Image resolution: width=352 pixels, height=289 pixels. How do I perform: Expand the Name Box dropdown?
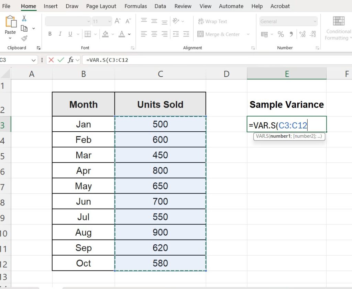pos(34,60)
